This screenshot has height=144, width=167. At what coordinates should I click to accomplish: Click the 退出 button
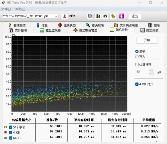click(135, 16)
